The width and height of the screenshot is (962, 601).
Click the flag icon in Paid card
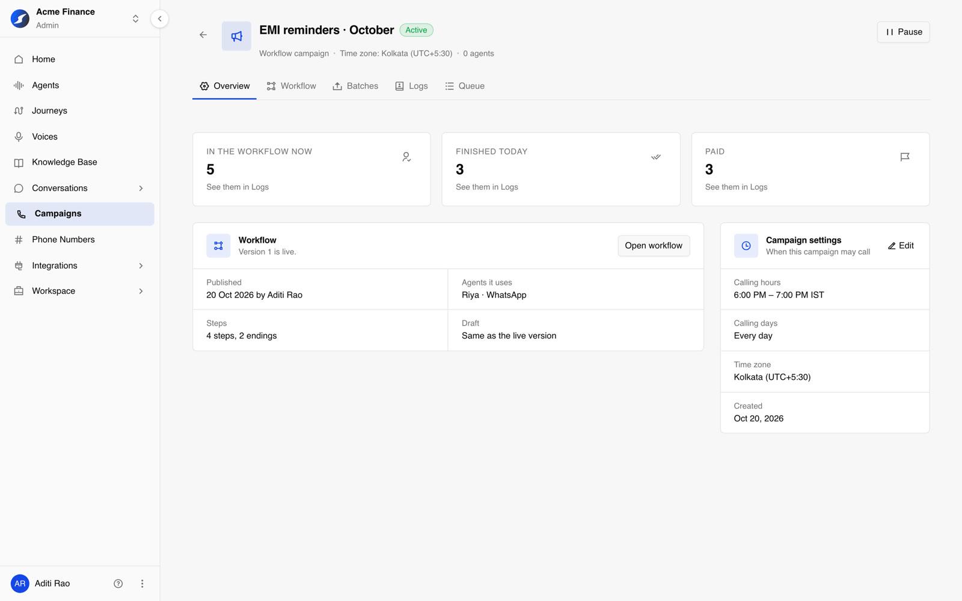(905, 157)
